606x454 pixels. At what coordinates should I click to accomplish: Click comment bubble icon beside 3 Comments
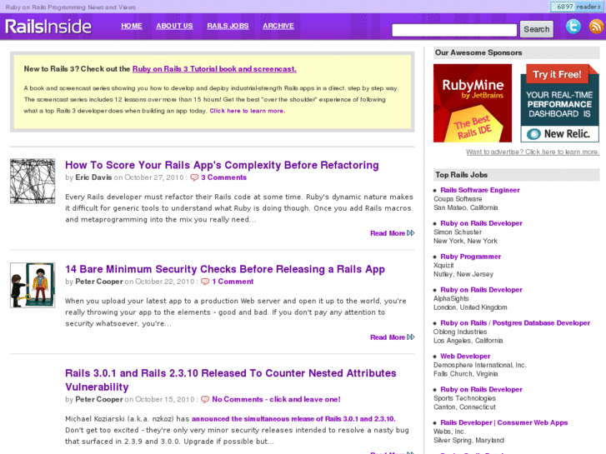(194, 177)
